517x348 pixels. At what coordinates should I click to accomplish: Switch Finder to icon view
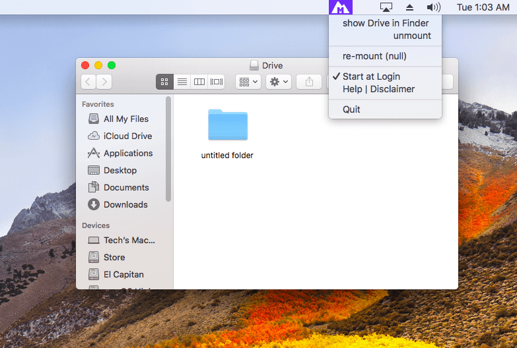165,82
